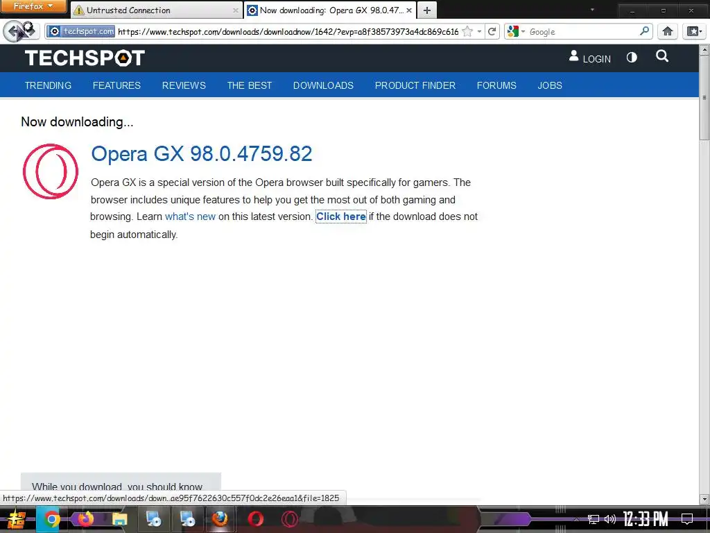Reload the current page

pos(492,32)
